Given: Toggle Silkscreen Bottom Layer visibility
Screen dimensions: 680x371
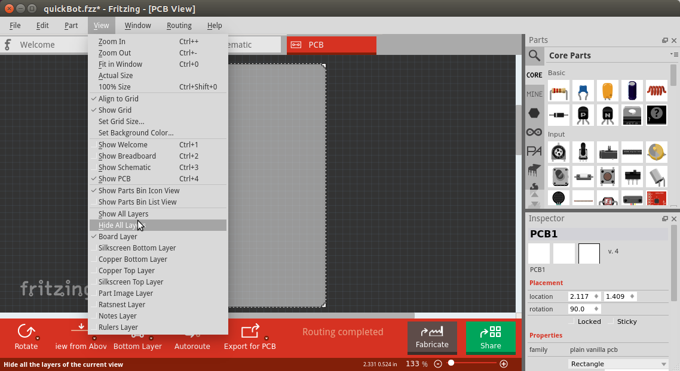Looking at the screenshot, I should (137, 248).
